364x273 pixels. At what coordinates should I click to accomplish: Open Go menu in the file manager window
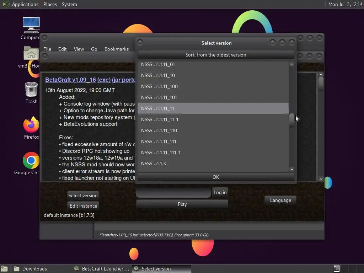[x=94, y=49]
